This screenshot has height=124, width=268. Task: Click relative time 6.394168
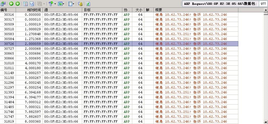(33, 92)
